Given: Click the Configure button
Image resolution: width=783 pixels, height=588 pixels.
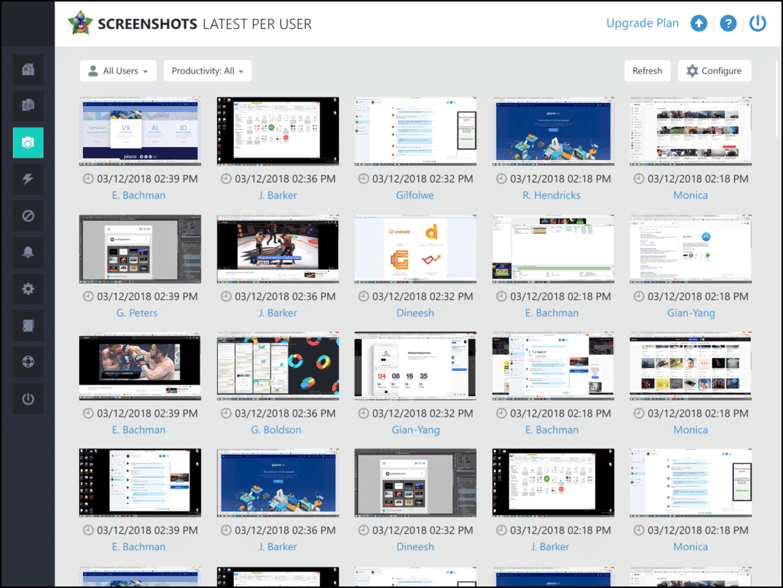Looking at the screenshot, I should tap(714, 71).
